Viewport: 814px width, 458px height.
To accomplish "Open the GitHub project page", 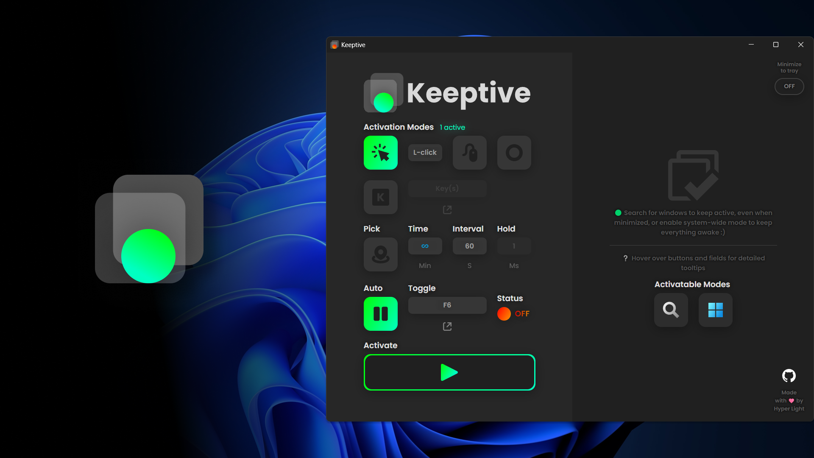I will pos(789,375).
